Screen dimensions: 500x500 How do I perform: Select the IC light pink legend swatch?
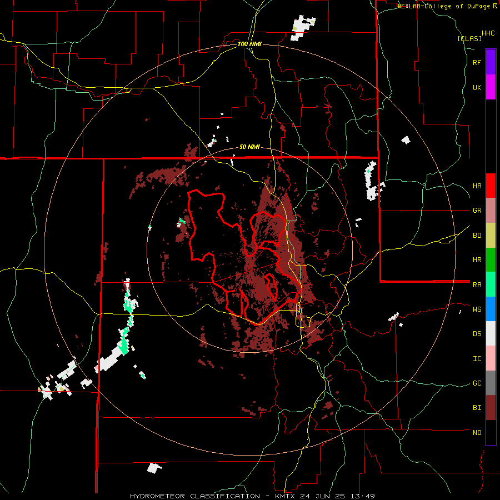[x=491, y=358]
